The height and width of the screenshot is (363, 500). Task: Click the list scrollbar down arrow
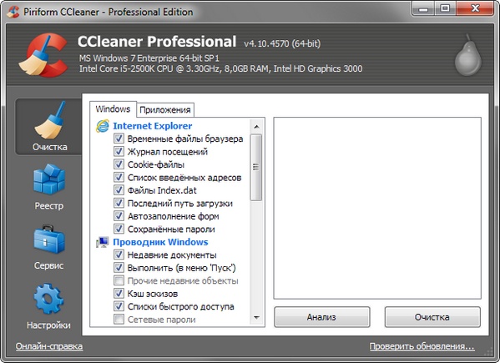pyautogui.click(x=256, y=318)
